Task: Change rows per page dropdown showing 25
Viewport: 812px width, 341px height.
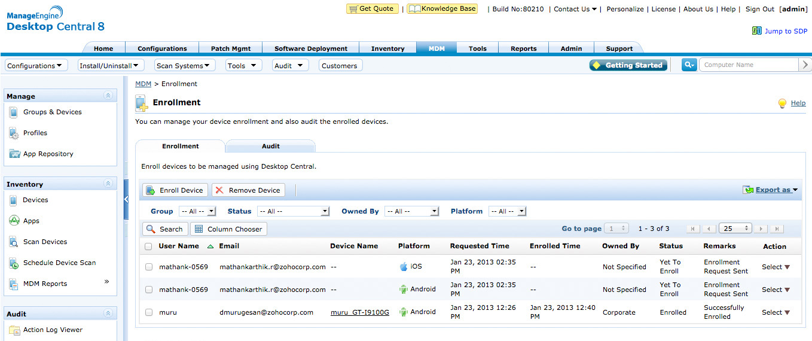Action: (x=735, y=229)
